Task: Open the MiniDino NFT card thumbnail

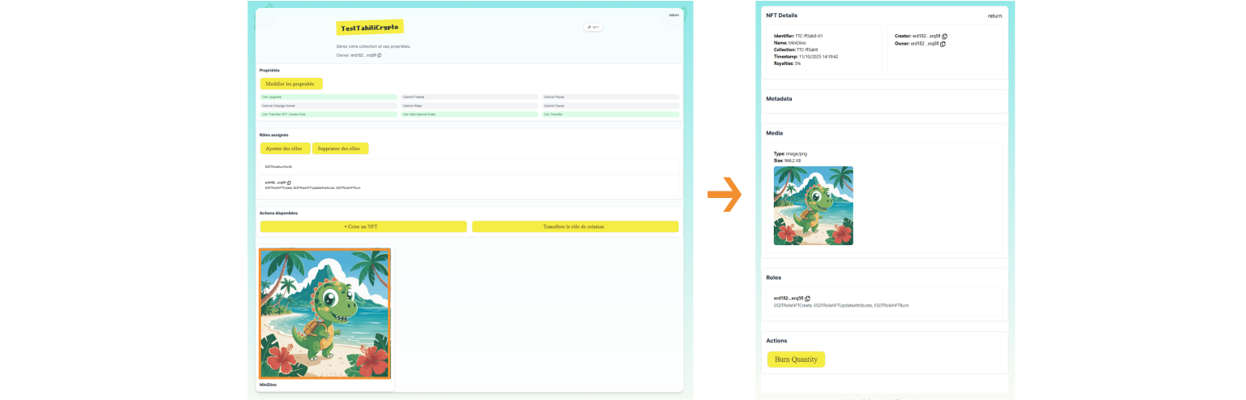Action: click(x=324, y=313)
